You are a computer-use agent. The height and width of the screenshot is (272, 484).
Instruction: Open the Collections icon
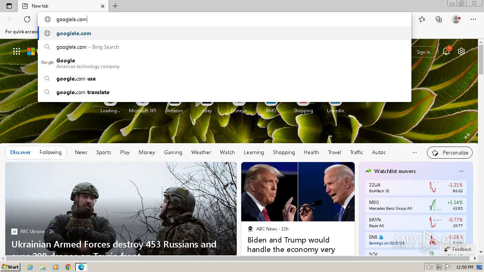pos(439,19)
